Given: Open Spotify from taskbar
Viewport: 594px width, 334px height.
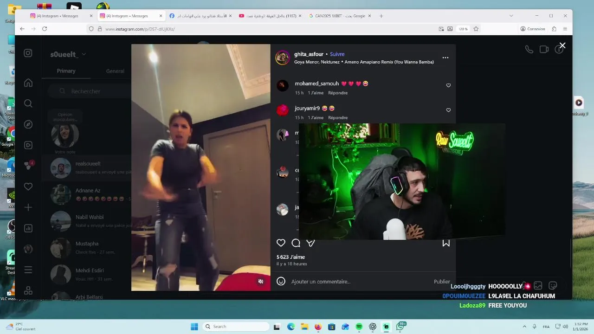Looking at the screenshot, I should pos(359,327).
